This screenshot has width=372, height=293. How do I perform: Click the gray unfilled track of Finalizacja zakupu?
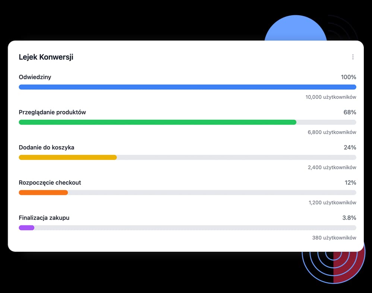click(195, 228)
